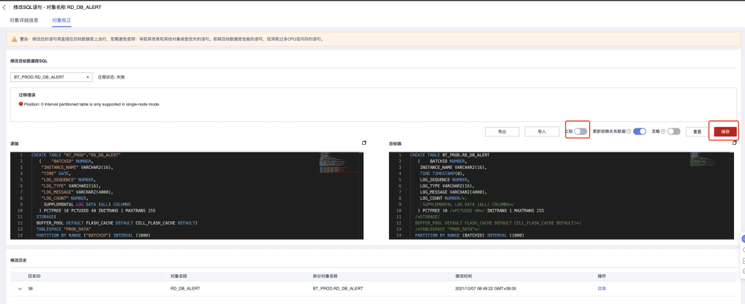Select the modification time 2021/12/07 08:49:22

(486, 289)
